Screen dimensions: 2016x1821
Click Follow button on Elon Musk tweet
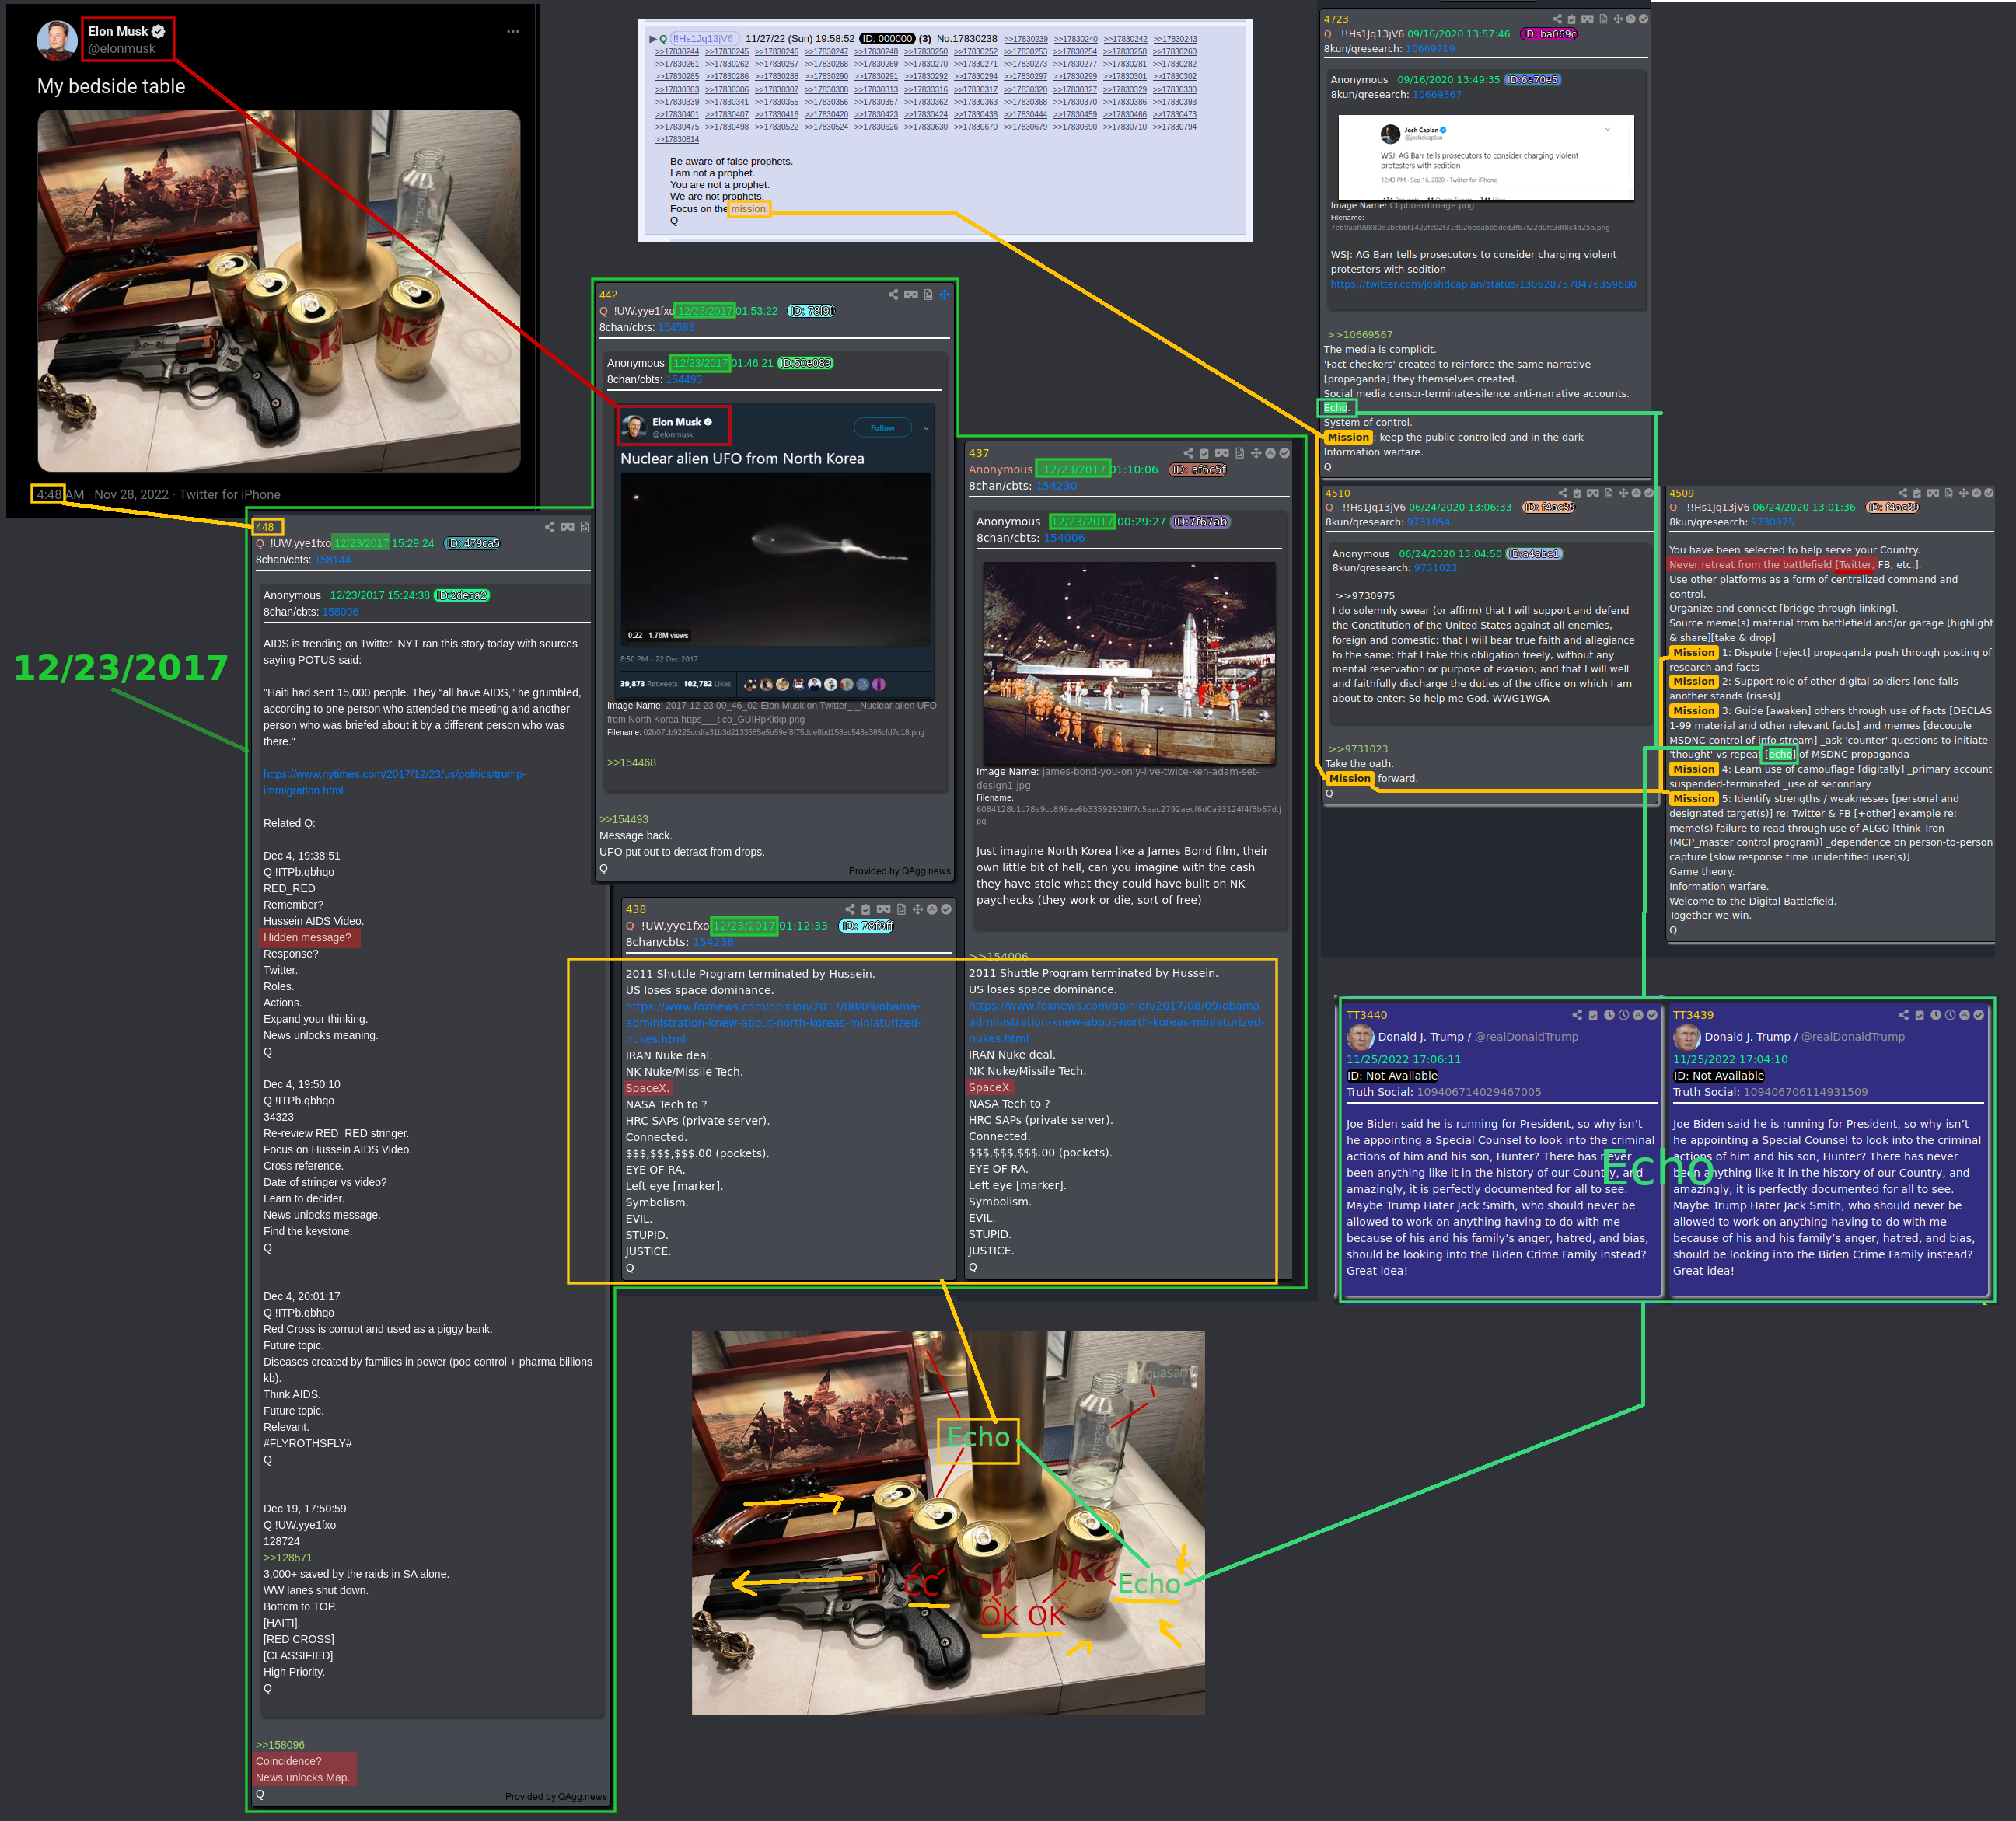click(x=883, y=427)
